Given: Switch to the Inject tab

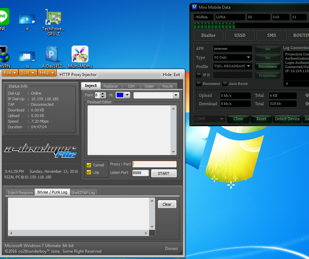Looking at the screenshot, I should pyautogui.click(x=91, y=86).
